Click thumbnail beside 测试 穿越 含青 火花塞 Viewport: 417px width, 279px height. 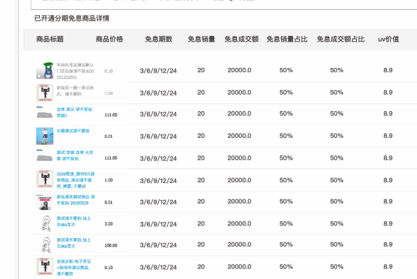[45, 157]
